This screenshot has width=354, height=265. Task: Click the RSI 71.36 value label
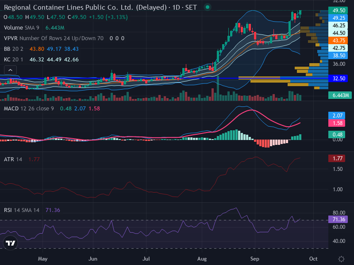[x=338, y=219]
